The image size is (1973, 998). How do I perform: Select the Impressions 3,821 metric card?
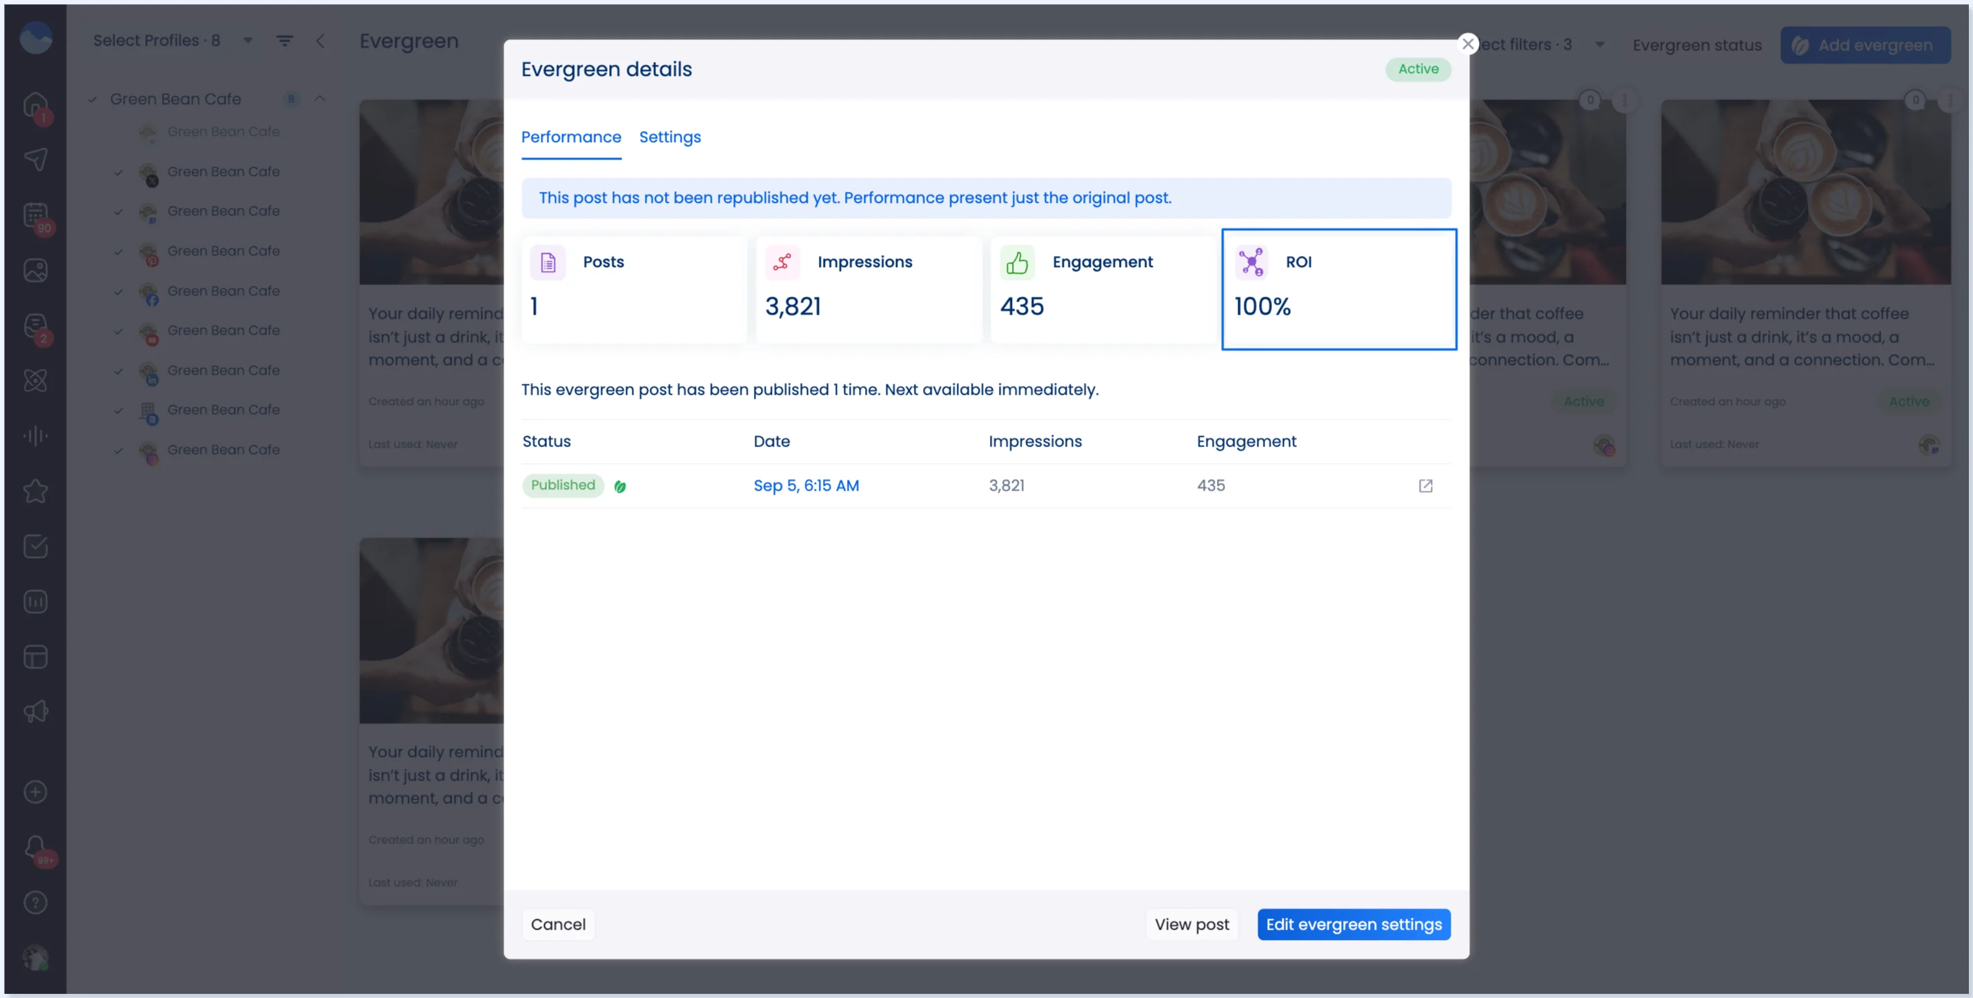[869, 289]
